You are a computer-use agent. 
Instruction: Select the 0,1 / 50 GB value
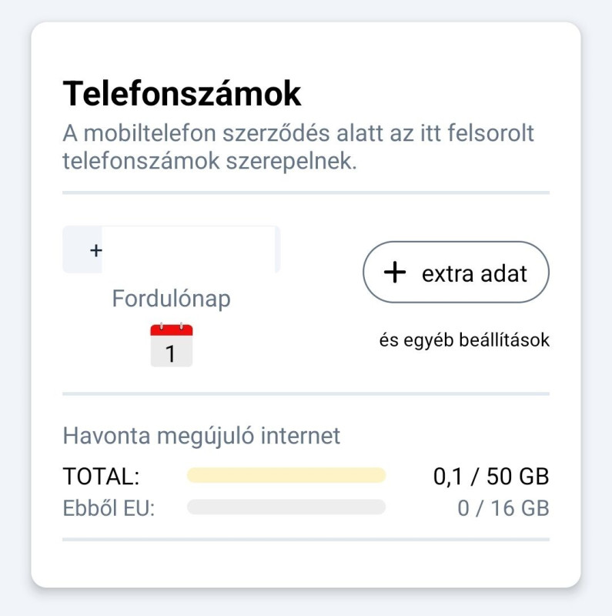point(491,477)
